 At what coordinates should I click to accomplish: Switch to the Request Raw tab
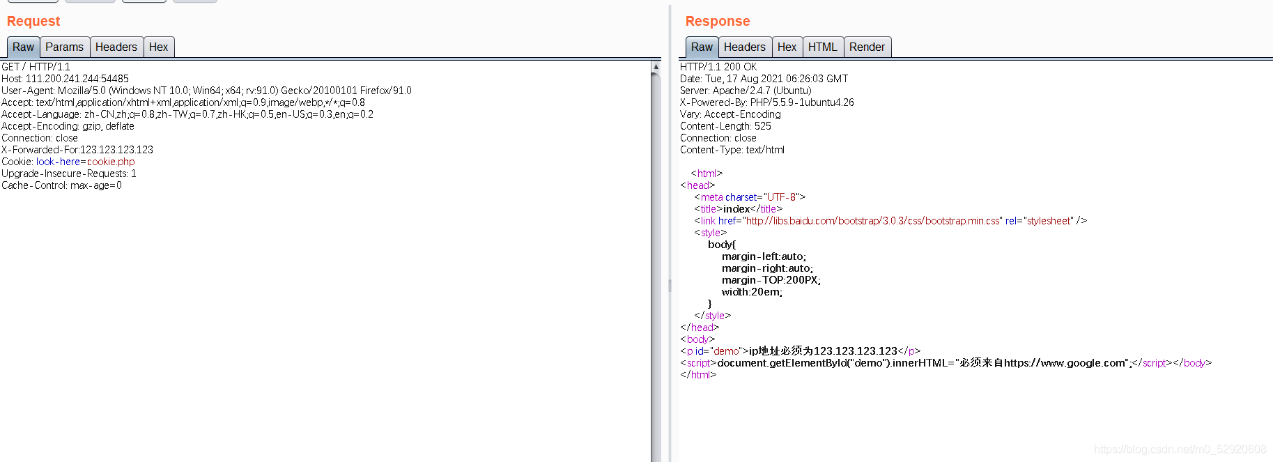(x=23, y=47)
